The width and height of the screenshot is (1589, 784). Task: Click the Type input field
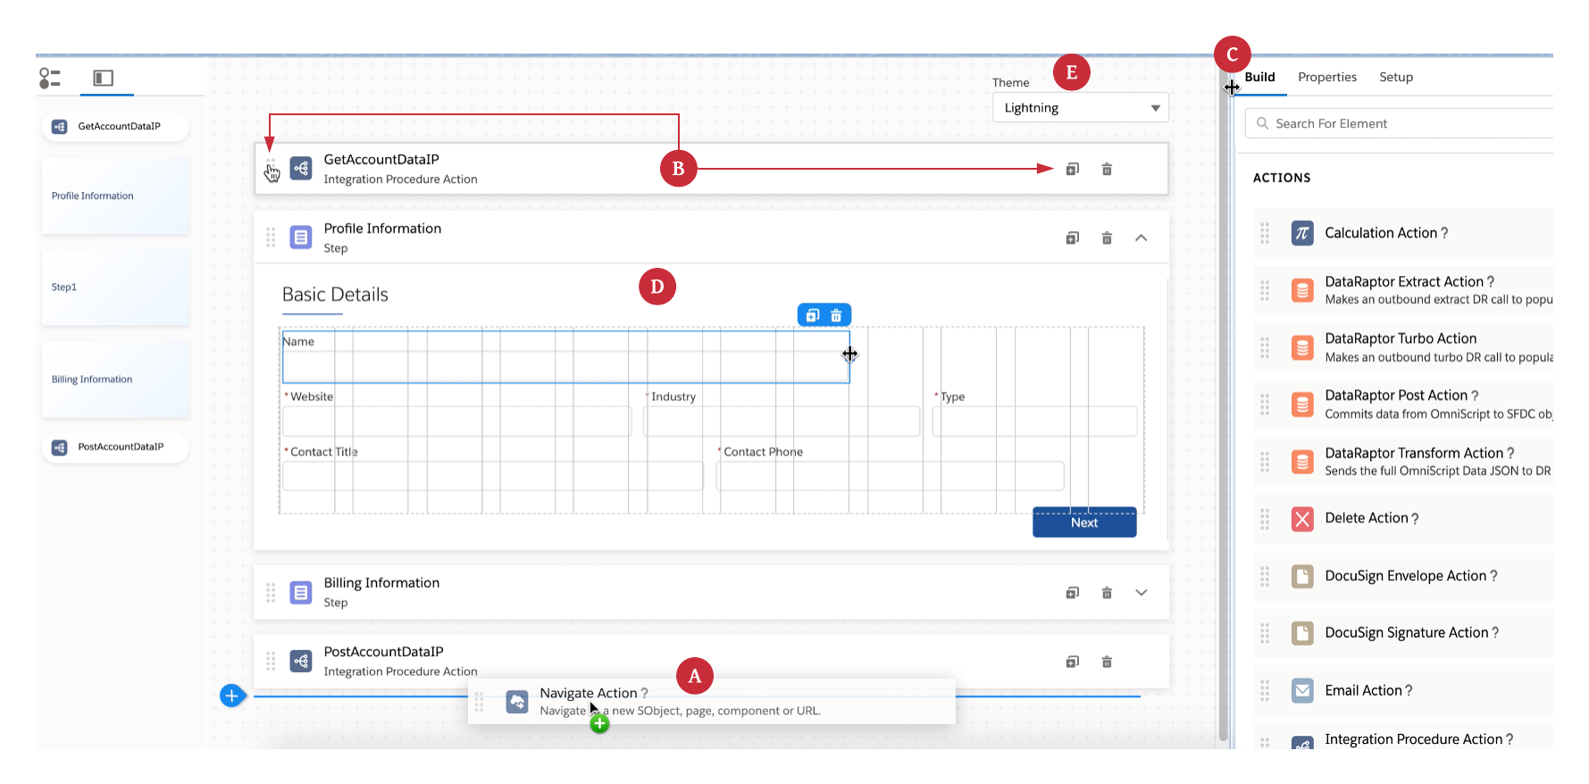point(1035,421)
